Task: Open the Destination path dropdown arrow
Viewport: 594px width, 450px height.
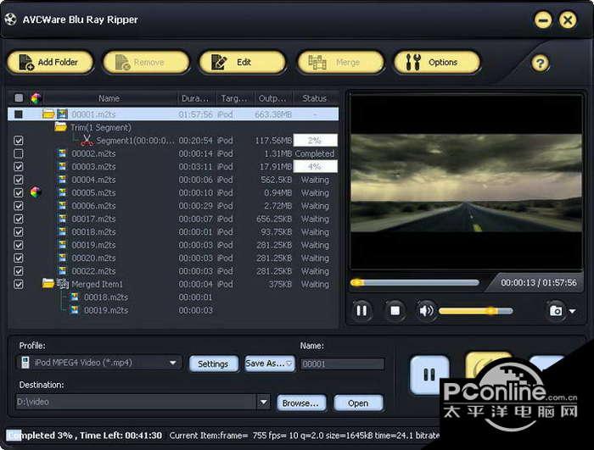Action: pos(263,402)
